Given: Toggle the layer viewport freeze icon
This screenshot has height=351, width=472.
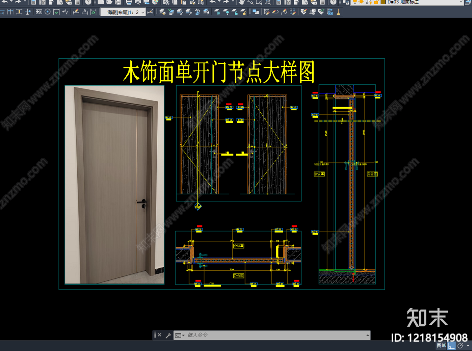Looking at the screenshot, I should [369, 2].
